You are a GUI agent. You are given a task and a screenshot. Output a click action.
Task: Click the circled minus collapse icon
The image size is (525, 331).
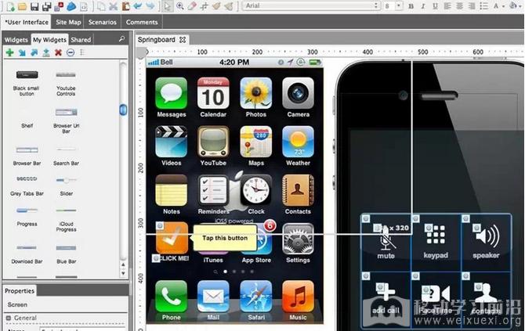[x=71, y=52]
